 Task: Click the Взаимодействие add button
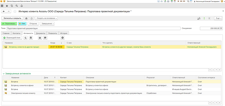[12, 38]
